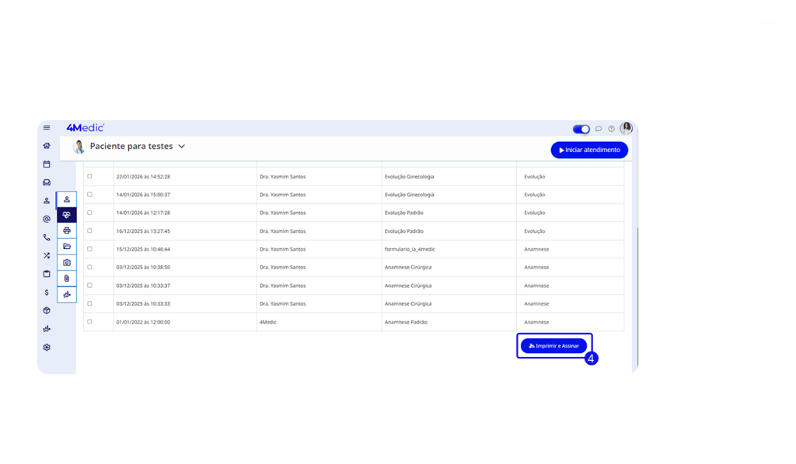The image size is (796, 464).
Task: Tick the checkbox for 01/01/2022 às 12:00:00
Action: [89, 321]
